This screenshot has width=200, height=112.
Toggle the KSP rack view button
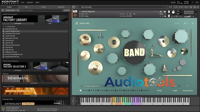(191, 7)
